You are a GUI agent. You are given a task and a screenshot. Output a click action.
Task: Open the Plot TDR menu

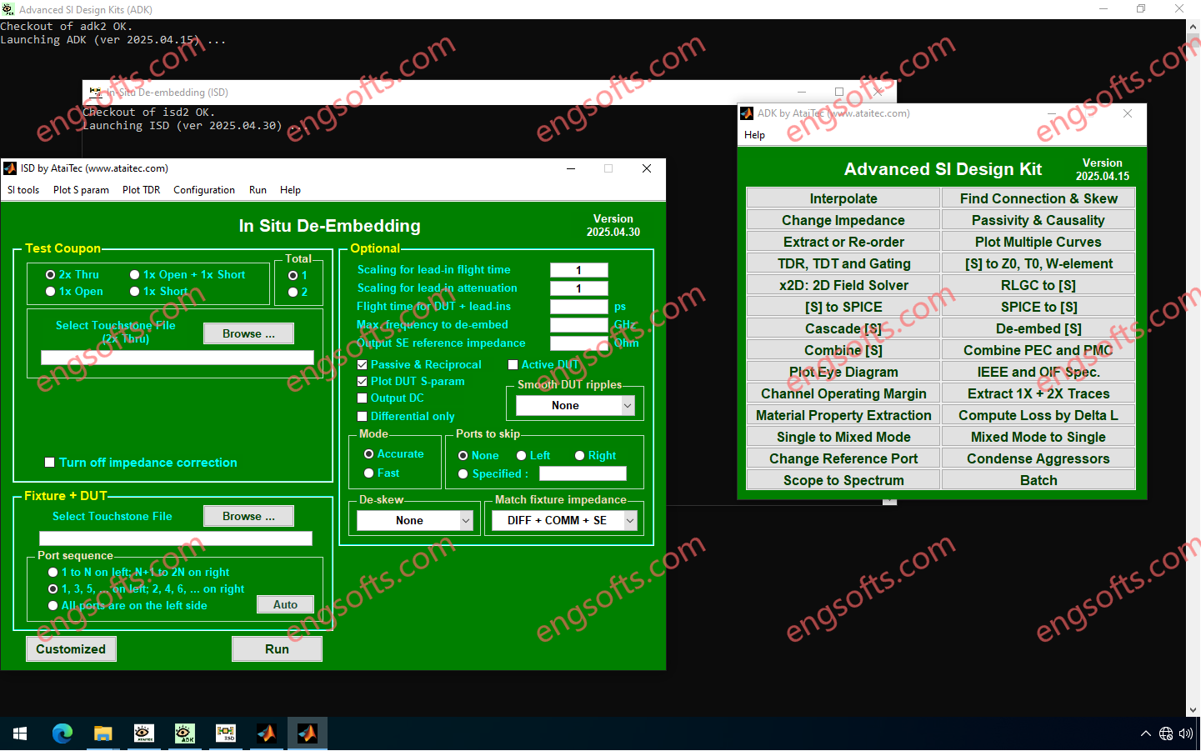pyautogui.click(x=141, y=190)
